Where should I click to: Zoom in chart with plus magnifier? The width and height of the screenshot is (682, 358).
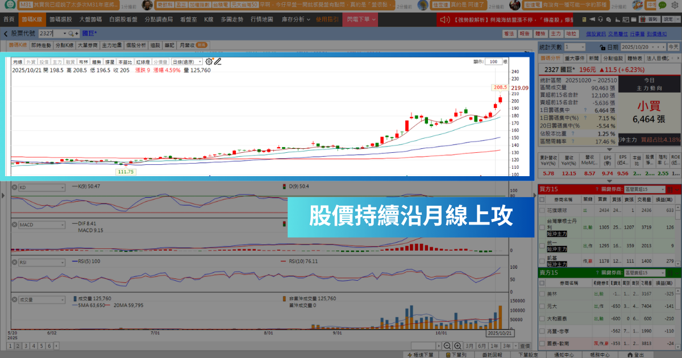pyautogui.click(x=458, y=346)
